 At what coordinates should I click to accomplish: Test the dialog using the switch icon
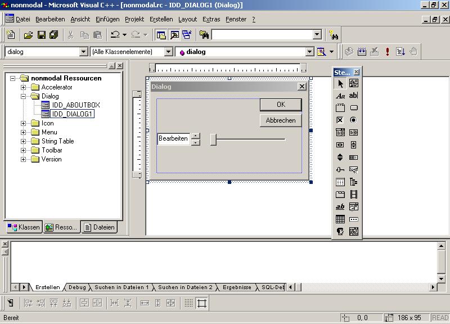(11, 303)
